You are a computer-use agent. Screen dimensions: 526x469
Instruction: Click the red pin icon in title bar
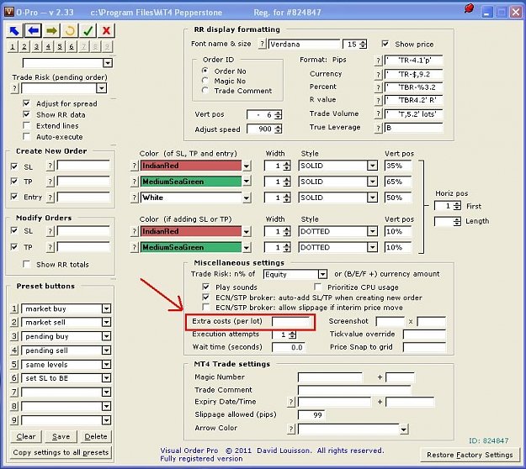click(x=469, y=8)
